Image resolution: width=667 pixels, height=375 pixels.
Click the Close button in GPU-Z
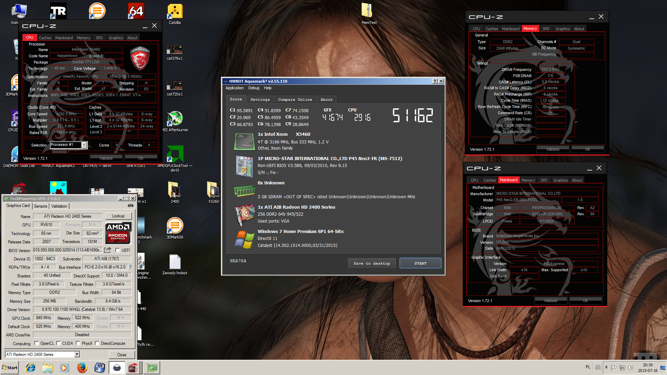click(x=122, y=355)
